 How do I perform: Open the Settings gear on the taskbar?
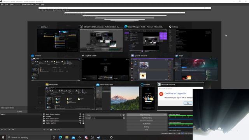[x=111, y=137]
